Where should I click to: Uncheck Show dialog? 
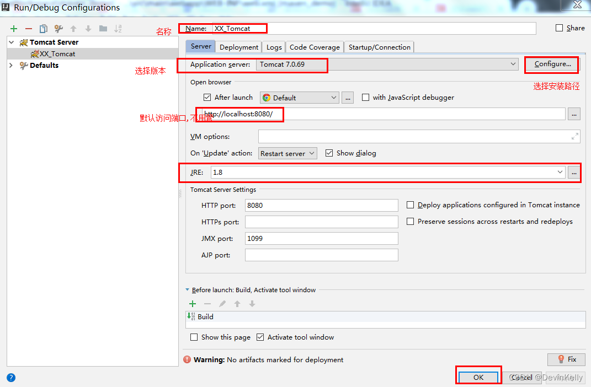(329, 153)
